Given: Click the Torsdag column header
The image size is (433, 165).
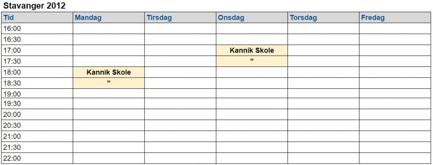Looking at the screenshot, I should pyautogui.click(x=323, y=18).
